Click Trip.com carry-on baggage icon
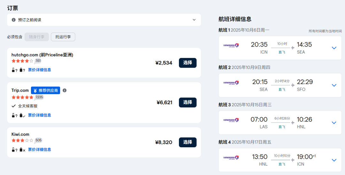This screenshot has height=175, width=345. click(14, 115)
